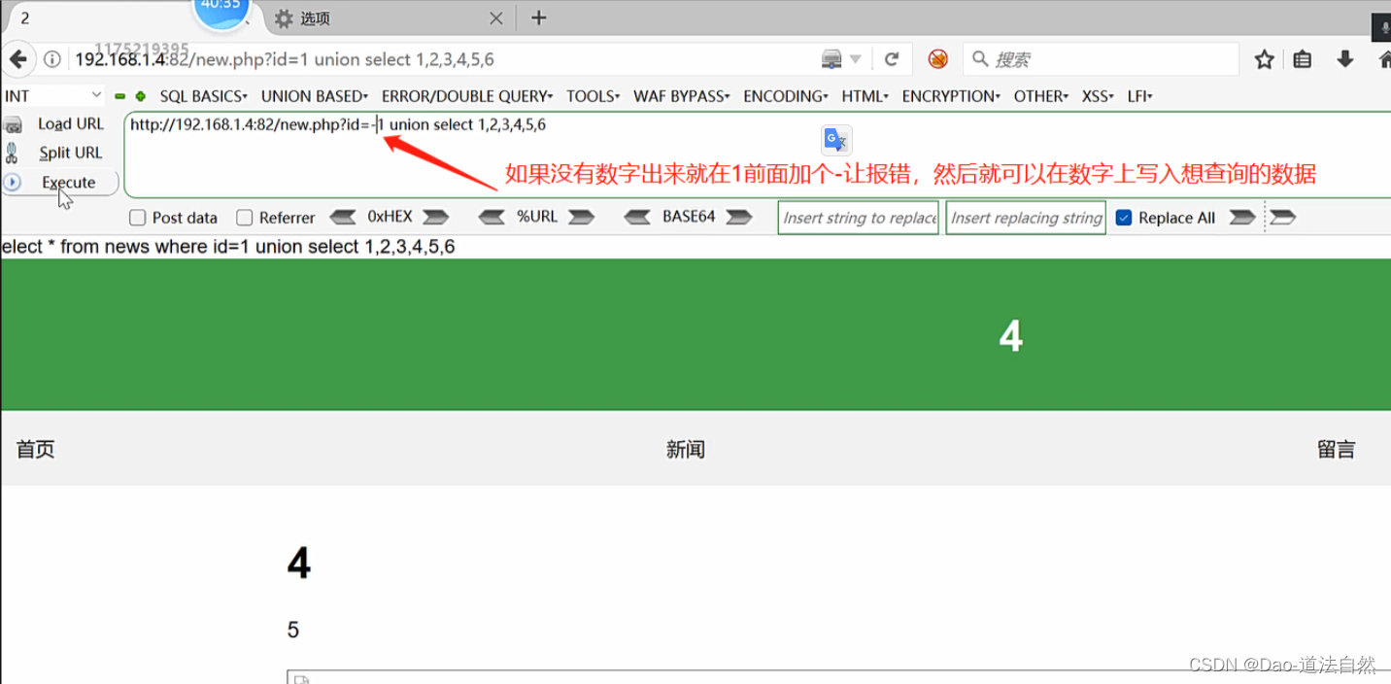This screenshot has width=1391, height=684.
Task: Open the INT type selector
Action: click(53, 95)
